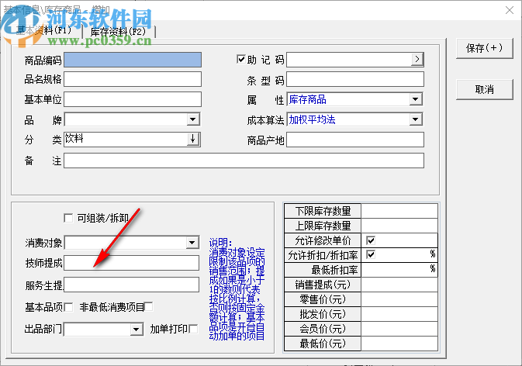Click the 商品产地 input field

click(x=355, y=140)
